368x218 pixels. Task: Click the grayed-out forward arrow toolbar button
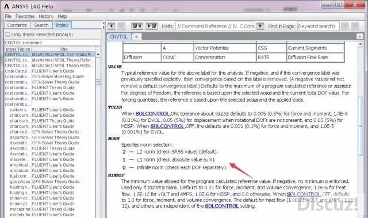click(x=121, y=26)
